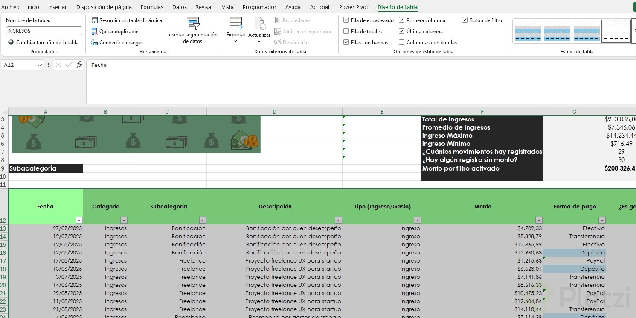Open the Tipo (Ingreso/Gasto) filter dropdown
Screen dimensions: 636x318
417,220
